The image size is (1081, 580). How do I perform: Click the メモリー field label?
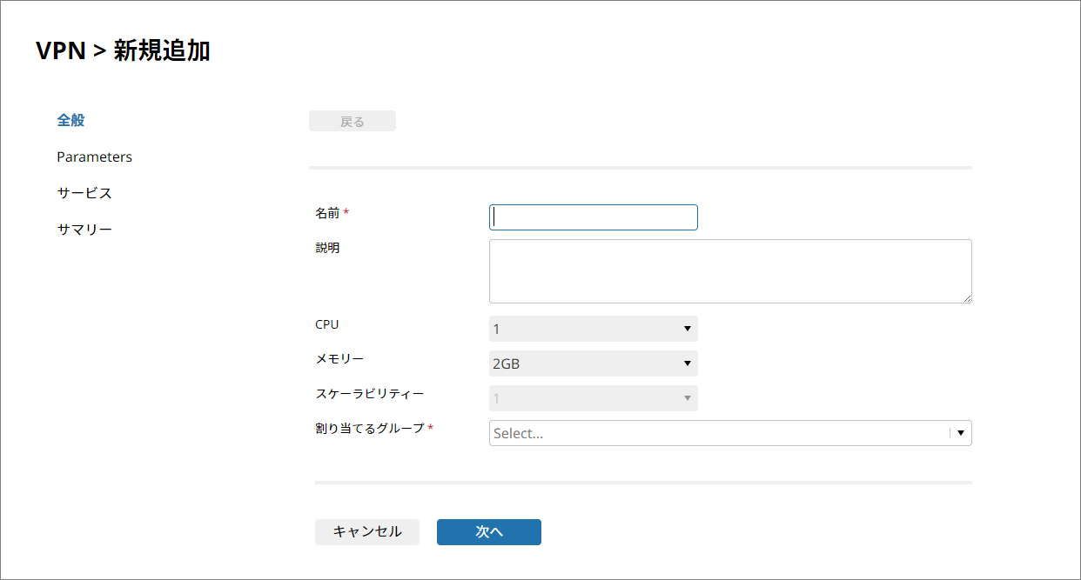(x=339, y=359)
